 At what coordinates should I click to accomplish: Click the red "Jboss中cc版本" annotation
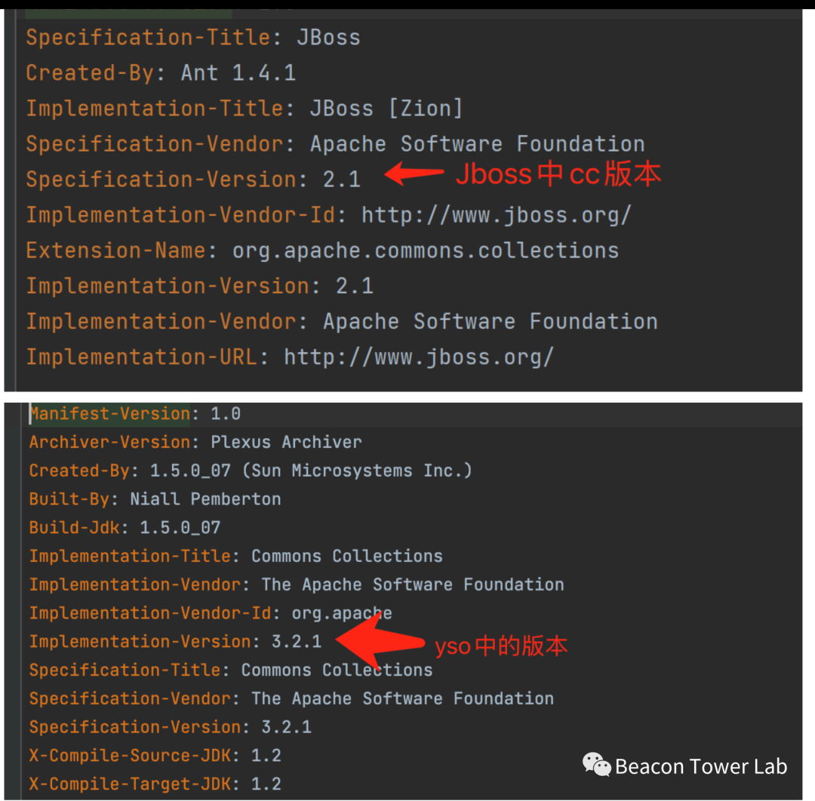click(558, 174)
